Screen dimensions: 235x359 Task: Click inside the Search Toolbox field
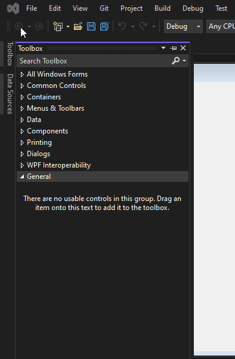[94, 61]
